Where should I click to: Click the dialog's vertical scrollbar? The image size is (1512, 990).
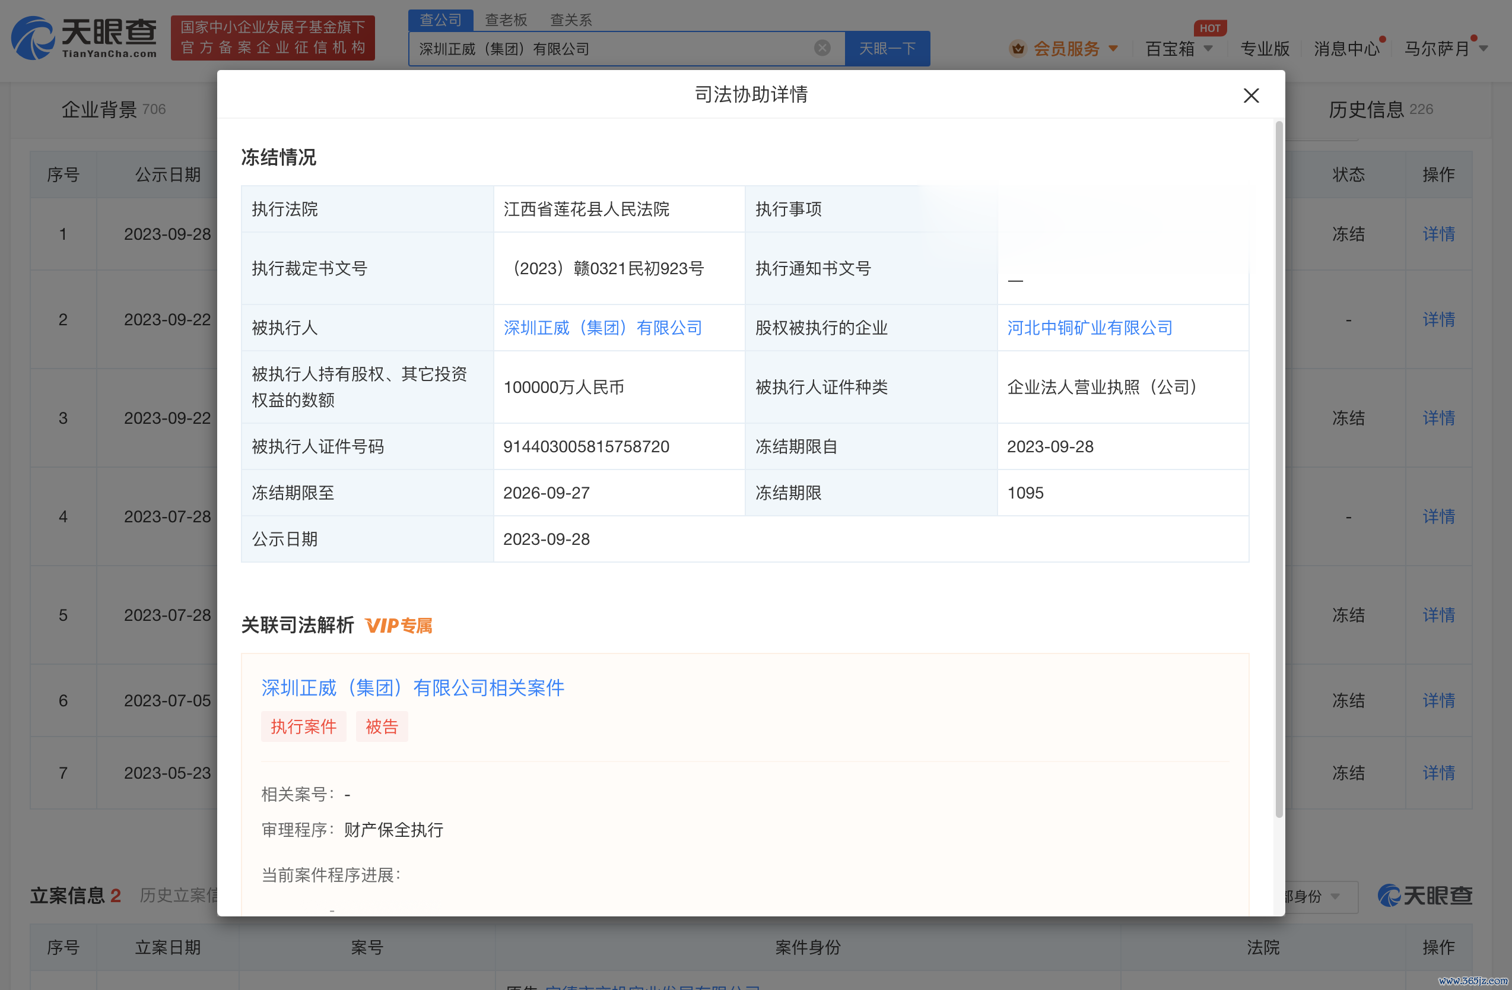1279,470
